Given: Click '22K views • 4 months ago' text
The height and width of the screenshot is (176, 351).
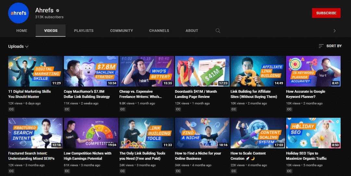Looking at the screenshot, I should 249,165.
